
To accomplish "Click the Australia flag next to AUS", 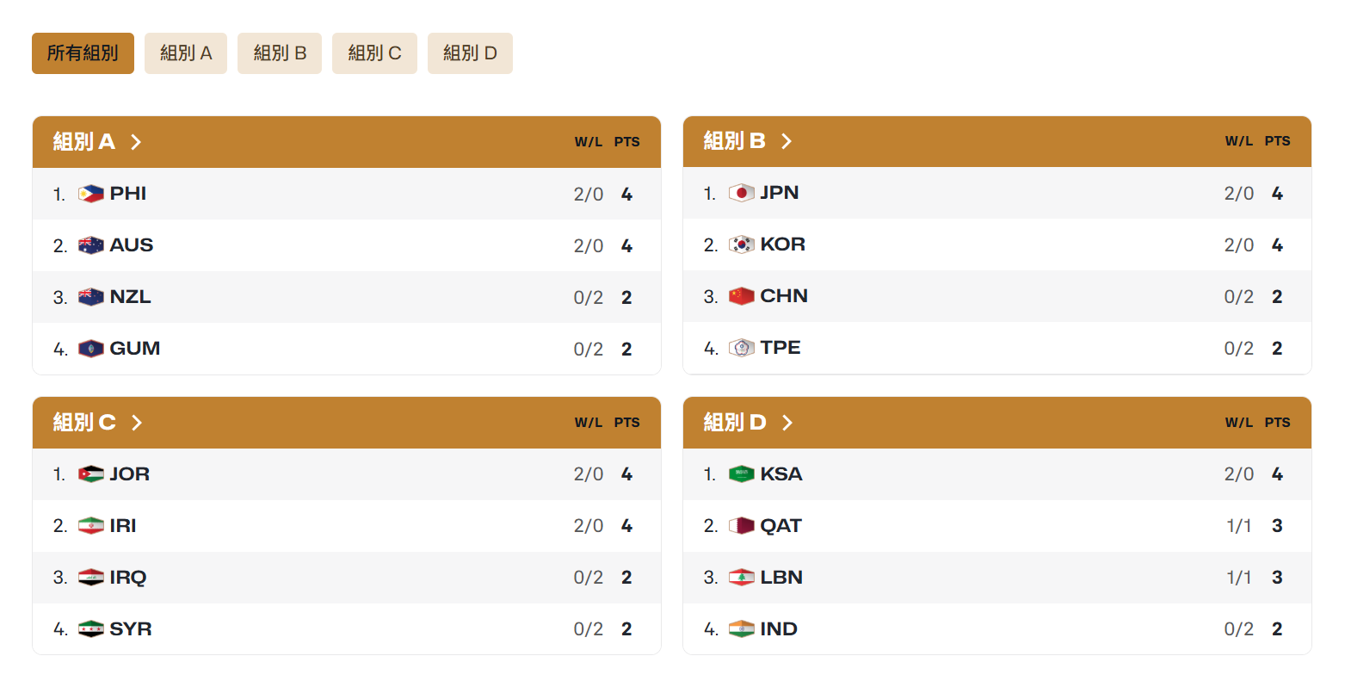I will pos(90,245).
